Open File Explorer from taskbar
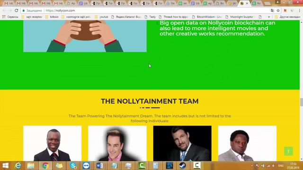Viewport: 303px width, 170px height. 31,166
